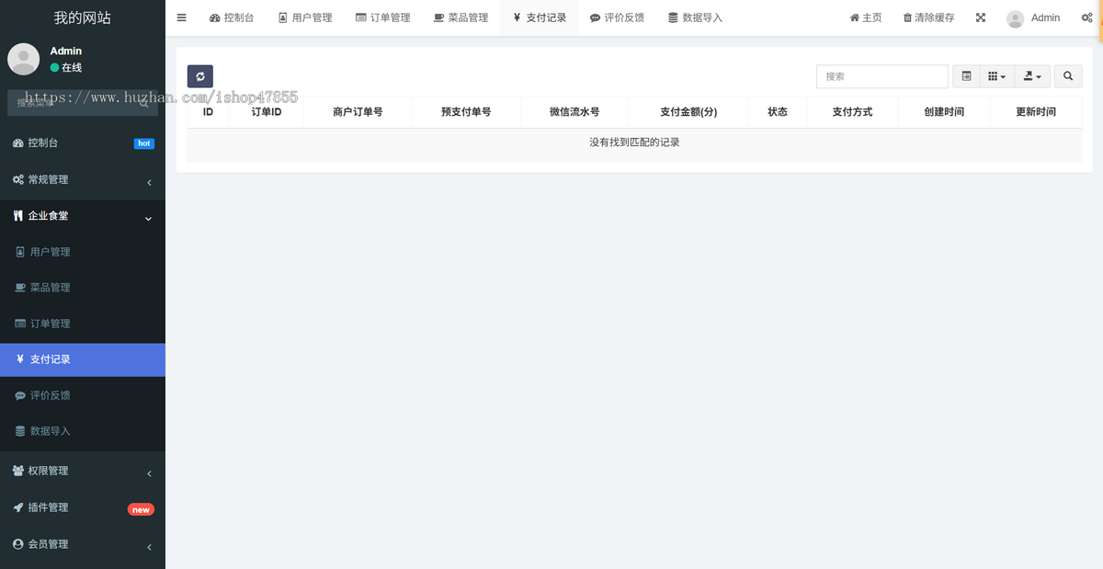The width and height of the screenshot is (1103, 569).
Task: Click the refresh icon button above the table
Action: tap(200, 76)
